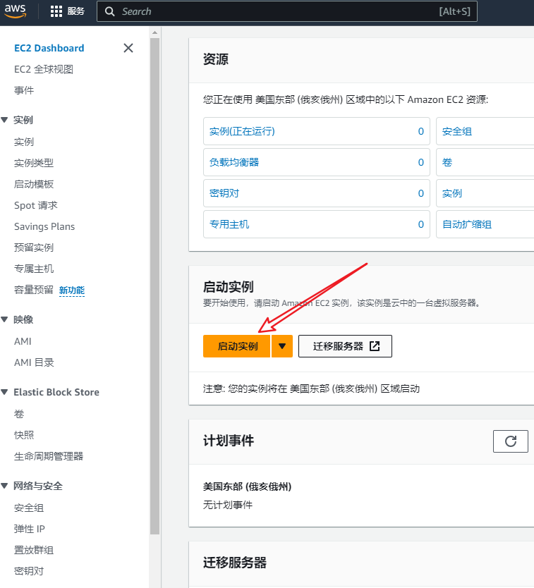
Task: Click 自动扩缩组 resource link
Action: click(x=467, y=224)
